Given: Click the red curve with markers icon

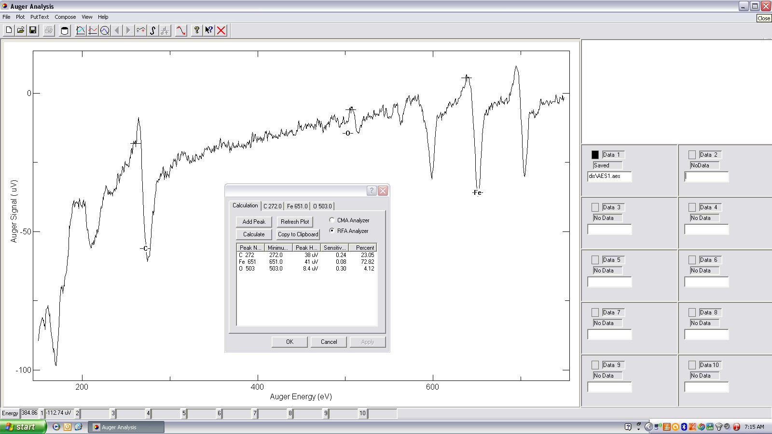Looking at the screenshot, I should 181,30.
